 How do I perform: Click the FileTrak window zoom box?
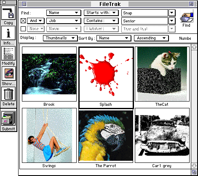click(x=191, y=4)
